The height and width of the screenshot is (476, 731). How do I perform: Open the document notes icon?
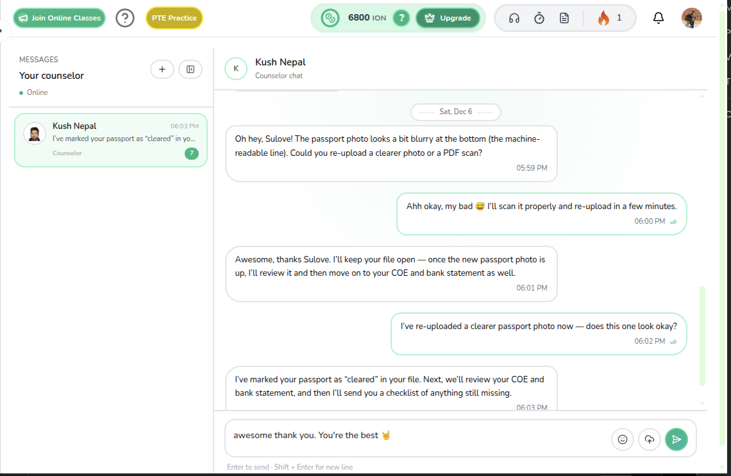pyautogui.click(x=564, y=18)
